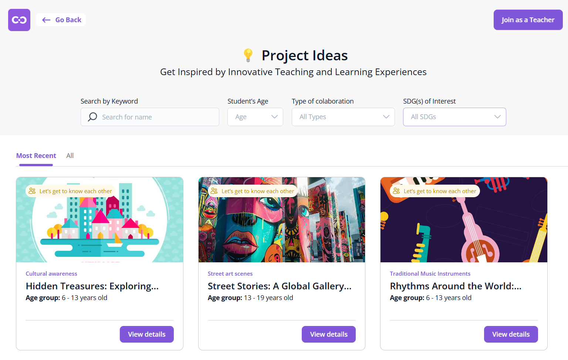Click the lightbulb icon next to Project Ideas
The height and width of the screenshot is (360, 568).
pos(248,55)
